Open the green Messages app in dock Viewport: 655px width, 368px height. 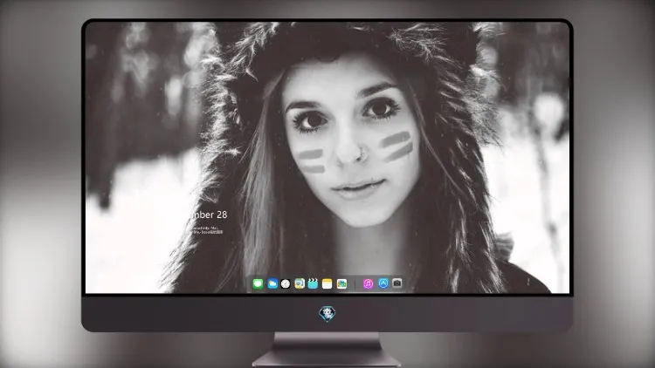click(x=258, y=284)
